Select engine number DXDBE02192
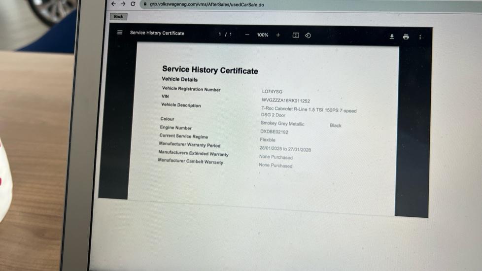 click(x=274, y=132)
